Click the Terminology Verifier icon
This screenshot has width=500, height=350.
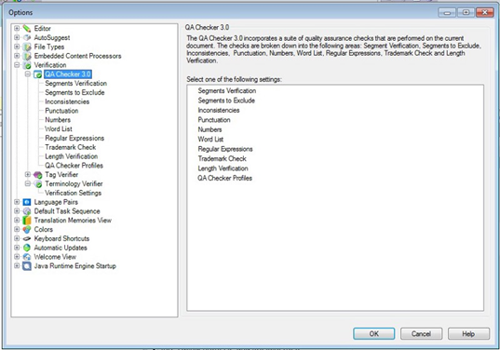[37, 184]
